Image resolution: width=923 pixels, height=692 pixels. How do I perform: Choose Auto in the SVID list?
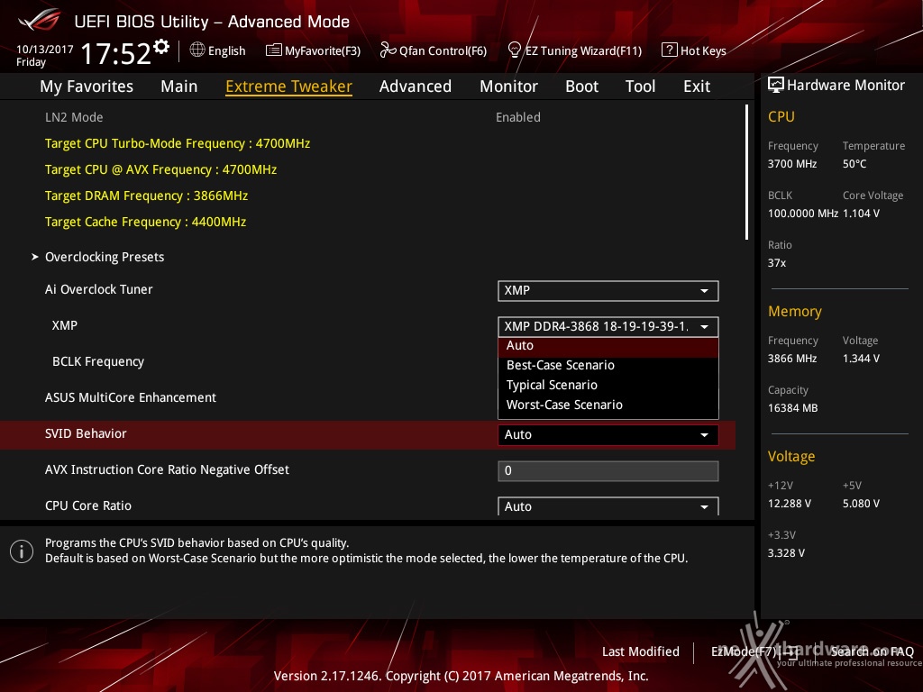[x=608, y=346]
